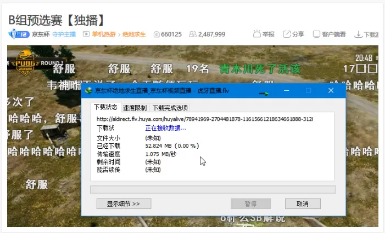Click the IDM globe icon in title bar
This screenshot has width=385, height=233.
88,91
